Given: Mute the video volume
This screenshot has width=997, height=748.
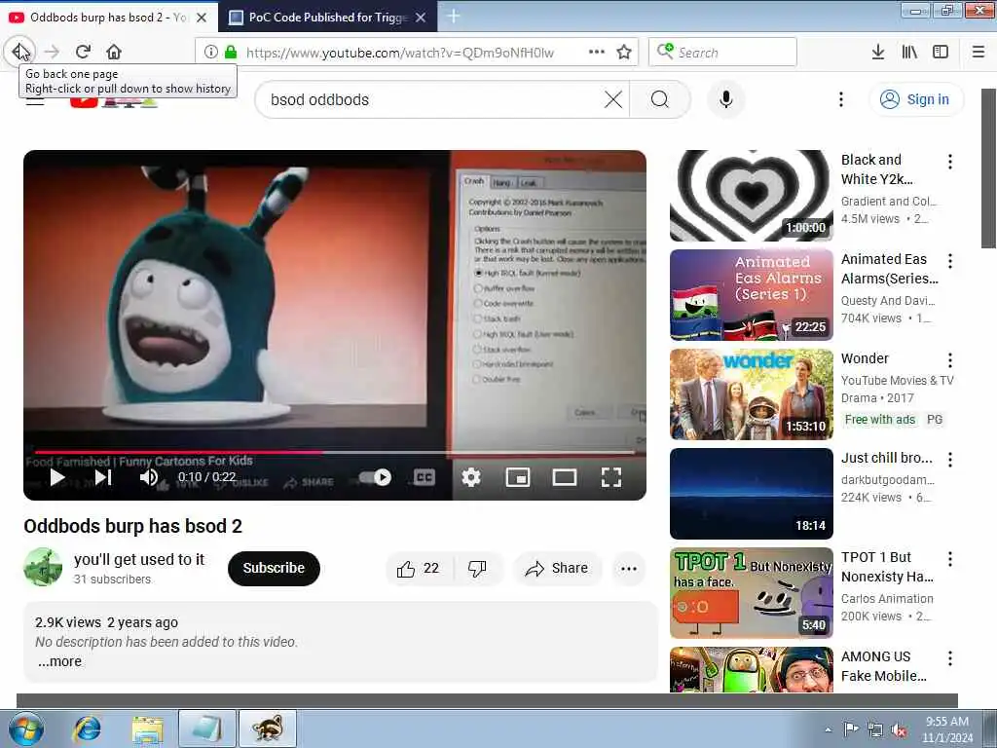Looking at the screenshot, I should coord(149,477).
